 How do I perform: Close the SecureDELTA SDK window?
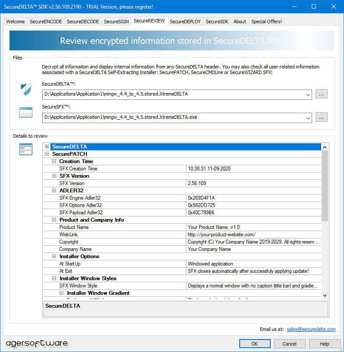[x=334, y=6]
